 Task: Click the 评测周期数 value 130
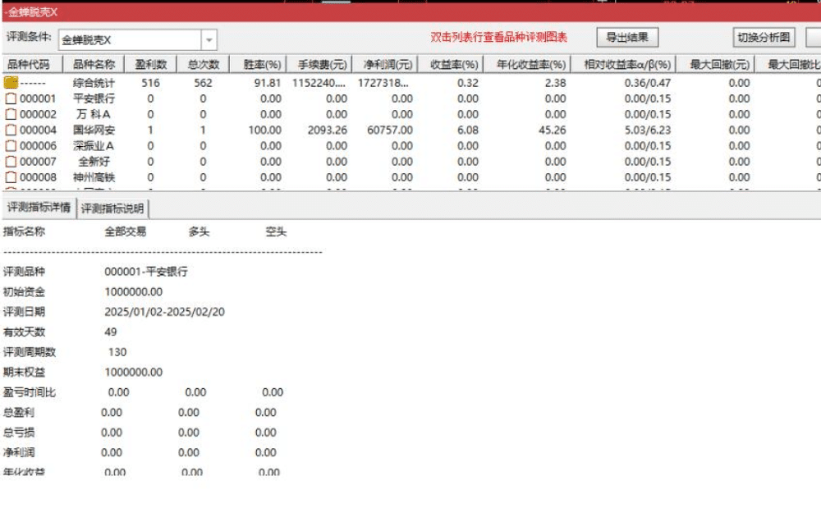[117, 352]
